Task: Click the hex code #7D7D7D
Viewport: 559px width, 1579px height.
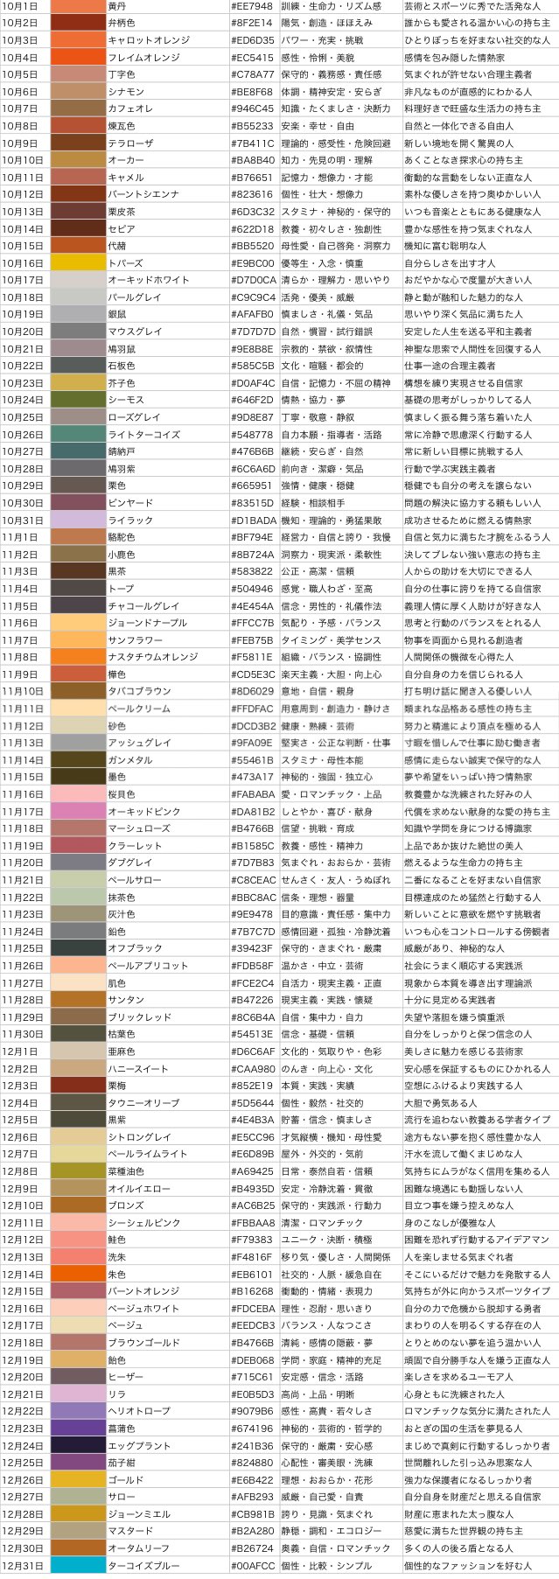Action: point(252,332)
